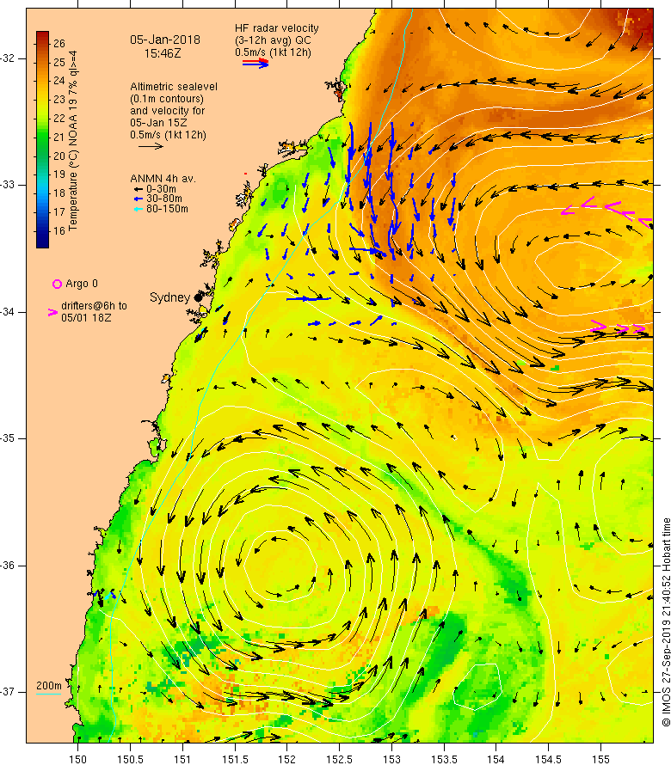Click the '(0.1m contours)' text

pos(167,99)
